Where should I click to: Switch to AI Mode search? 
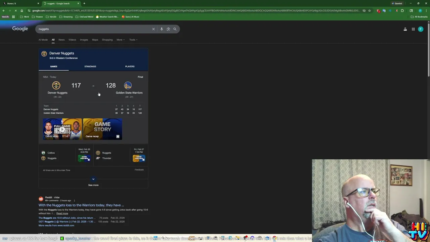point(43,40)
